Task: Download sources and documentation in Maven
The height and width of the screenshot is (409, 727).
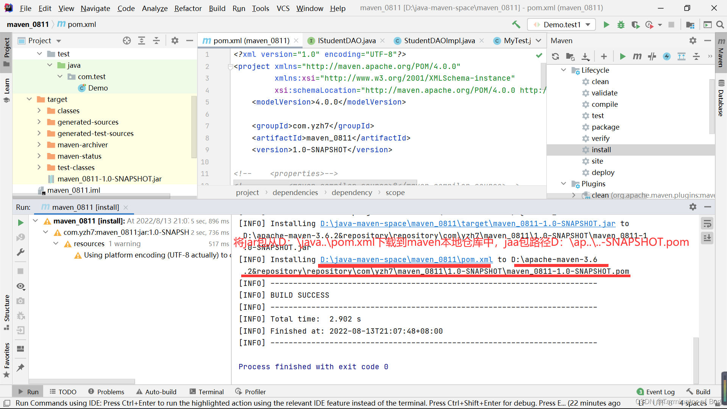Action: pos(585,56)
